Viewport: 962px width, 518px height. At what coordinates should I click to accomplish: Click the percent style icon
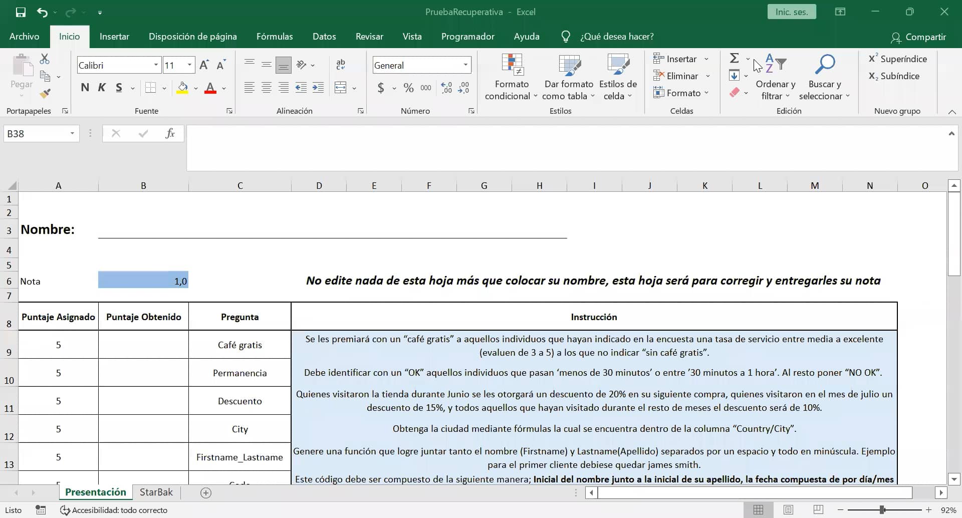point(408,88)
